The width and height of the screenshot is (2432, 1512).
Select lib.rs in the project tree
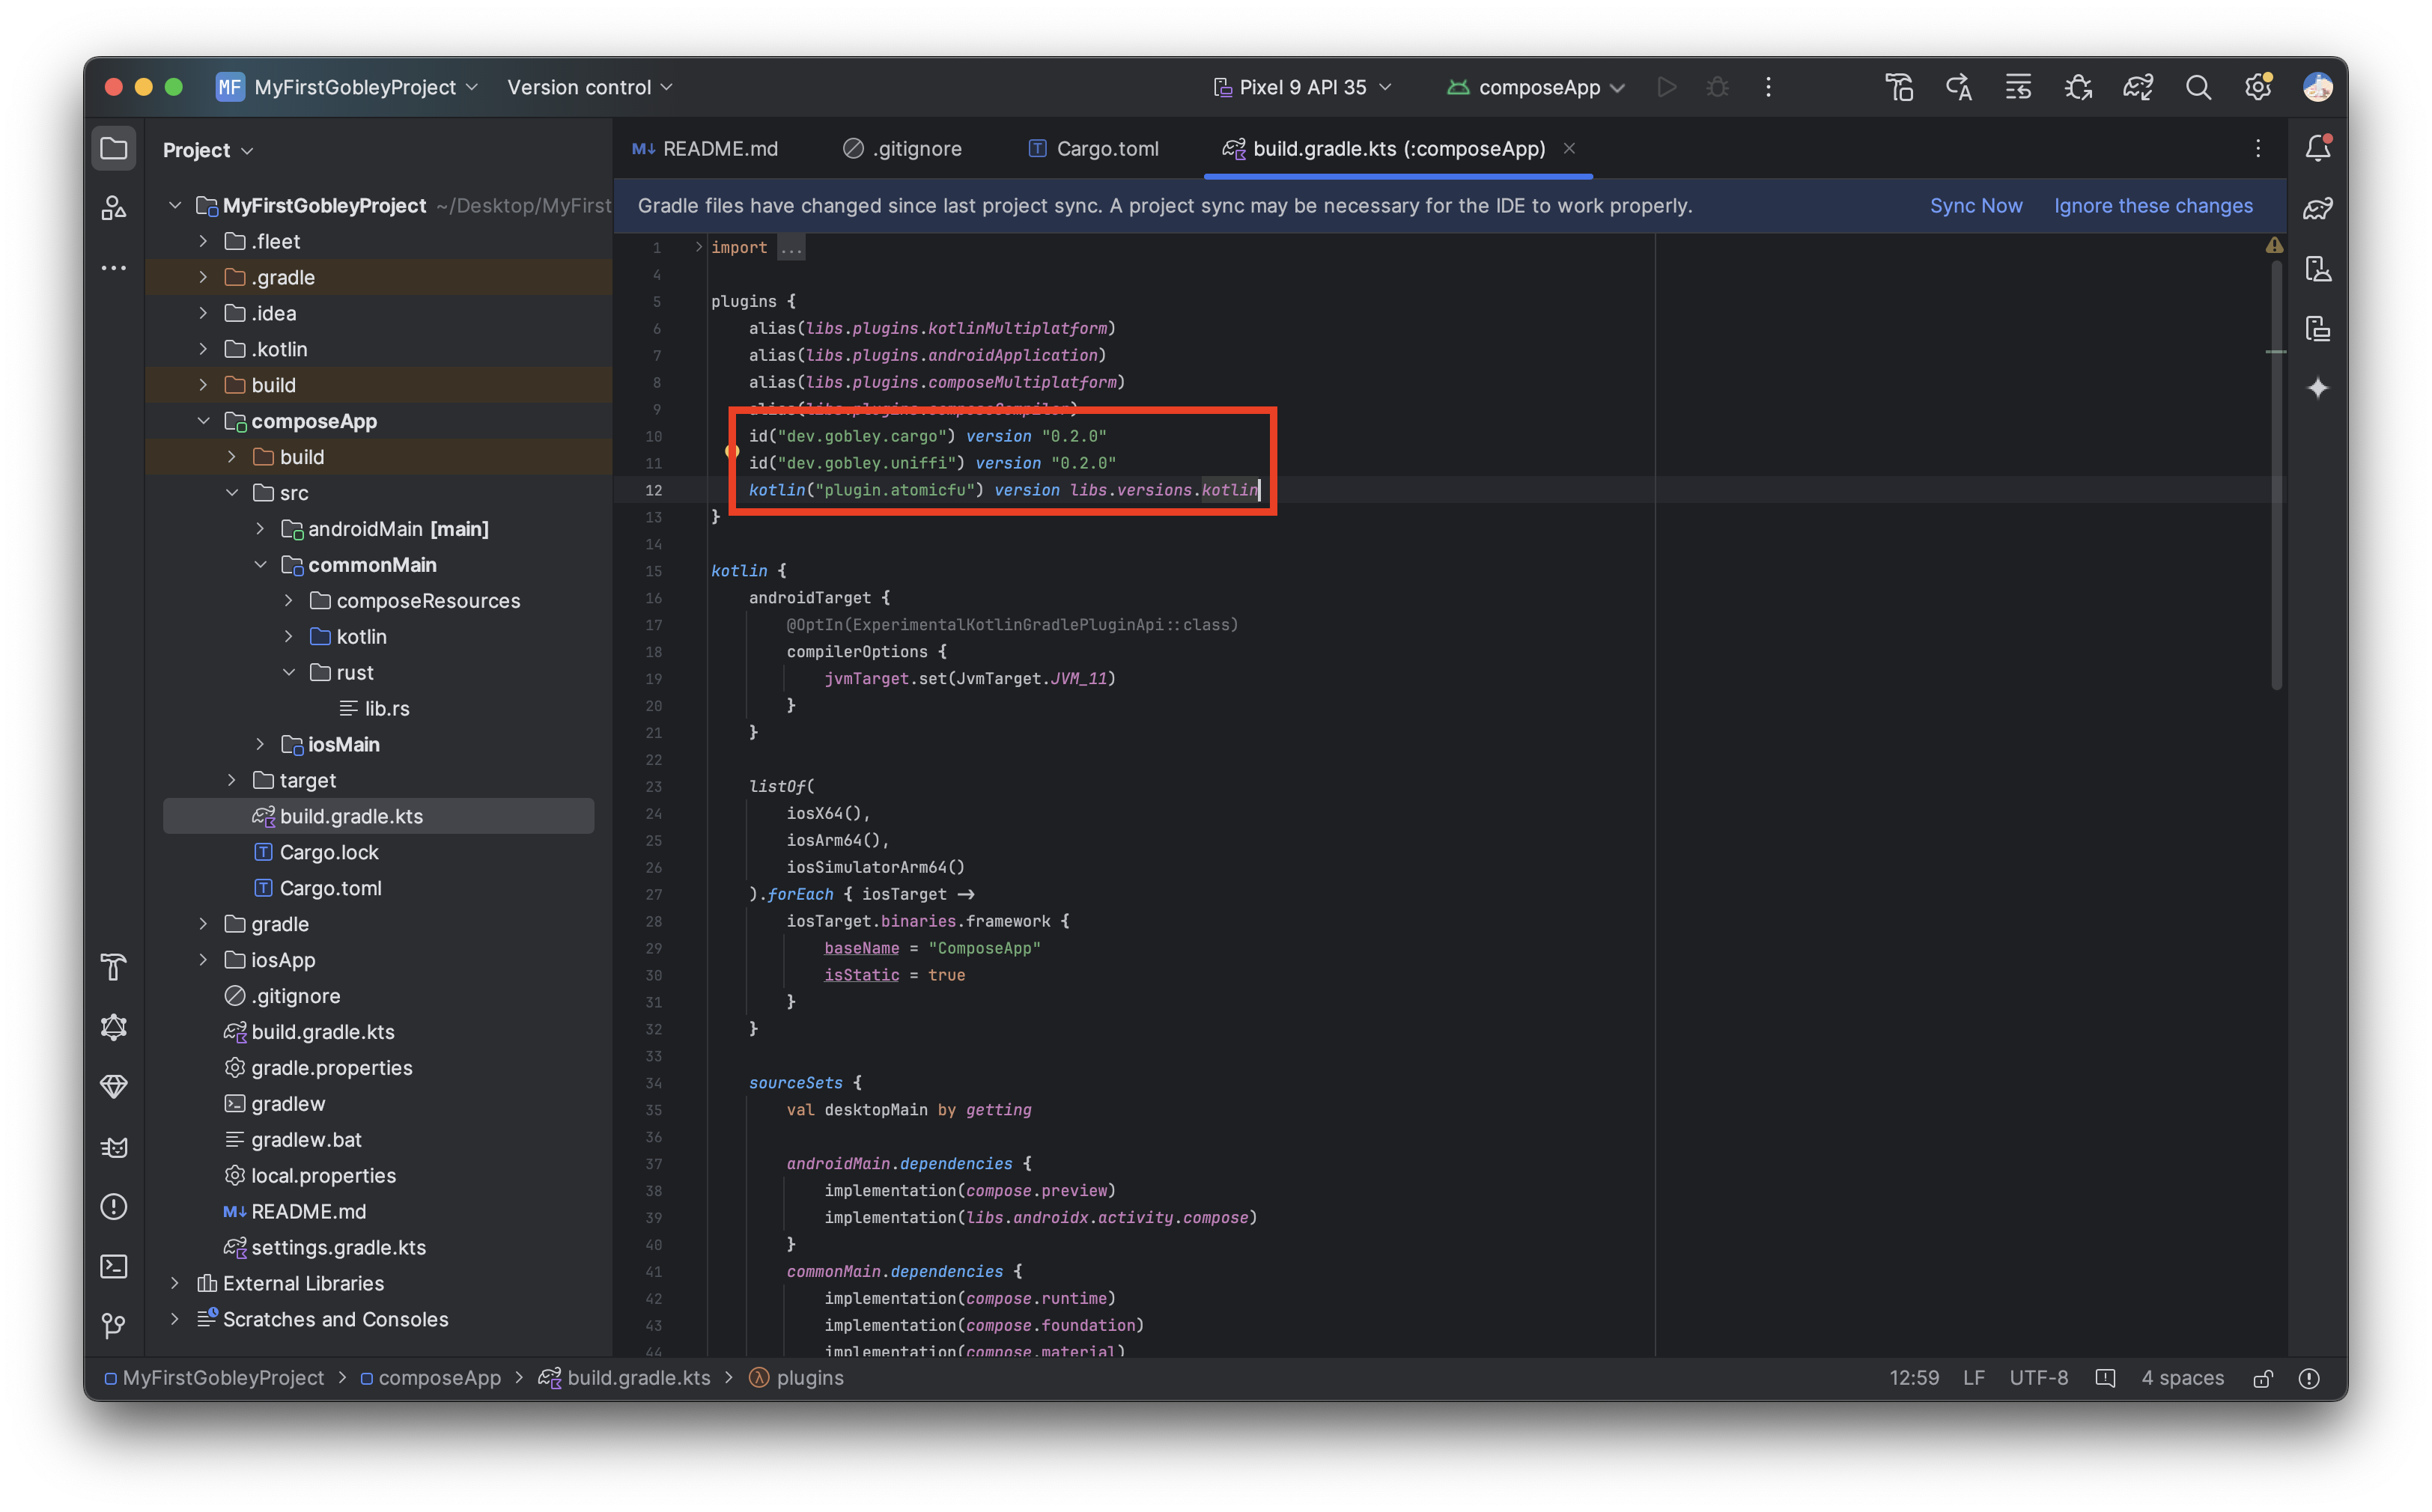(x=375, y=708)
